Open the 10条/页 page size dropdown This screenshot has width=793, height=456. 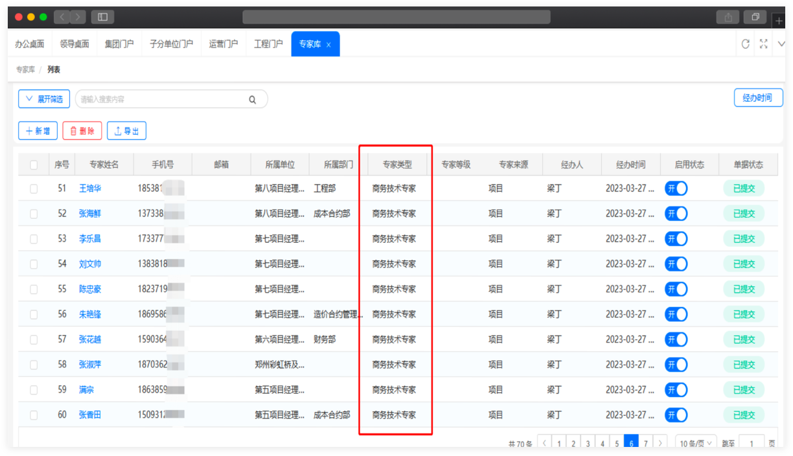click(696, 443)
